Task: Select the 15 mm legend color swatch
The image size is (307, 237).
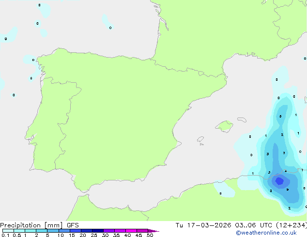Action: (76, 231)
